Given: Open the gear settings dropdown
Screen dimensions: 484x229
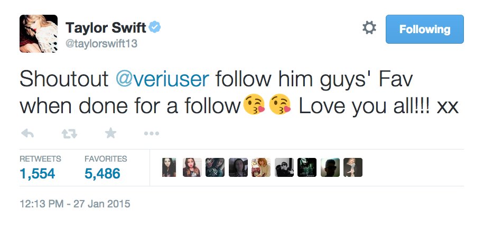Looking at the screenshot, I should [369, 28].
